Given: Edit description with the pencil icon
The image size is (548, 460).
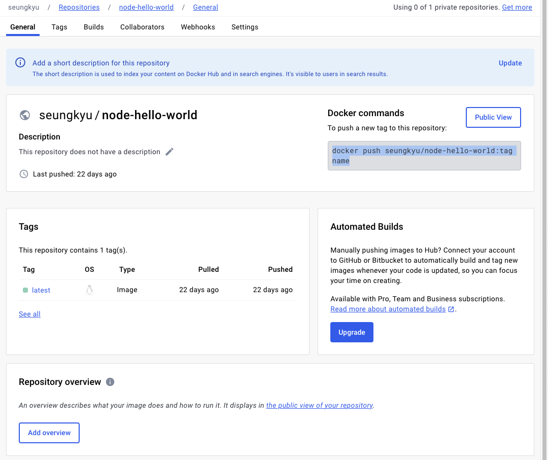Looking at the screenshot, I should pos(169,152).
